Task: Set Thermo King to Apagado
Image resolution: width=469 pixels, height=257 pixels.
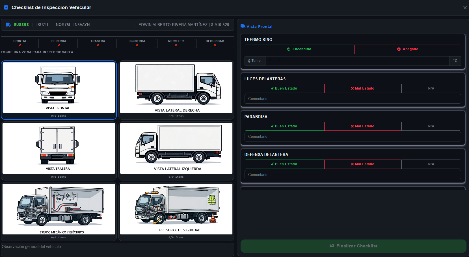Action: 408,49
